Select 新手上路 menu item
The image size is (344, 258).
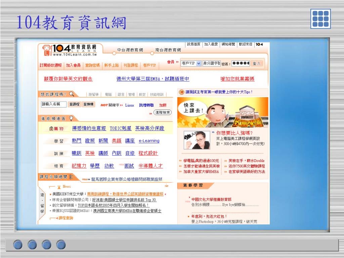coord(112,65)
